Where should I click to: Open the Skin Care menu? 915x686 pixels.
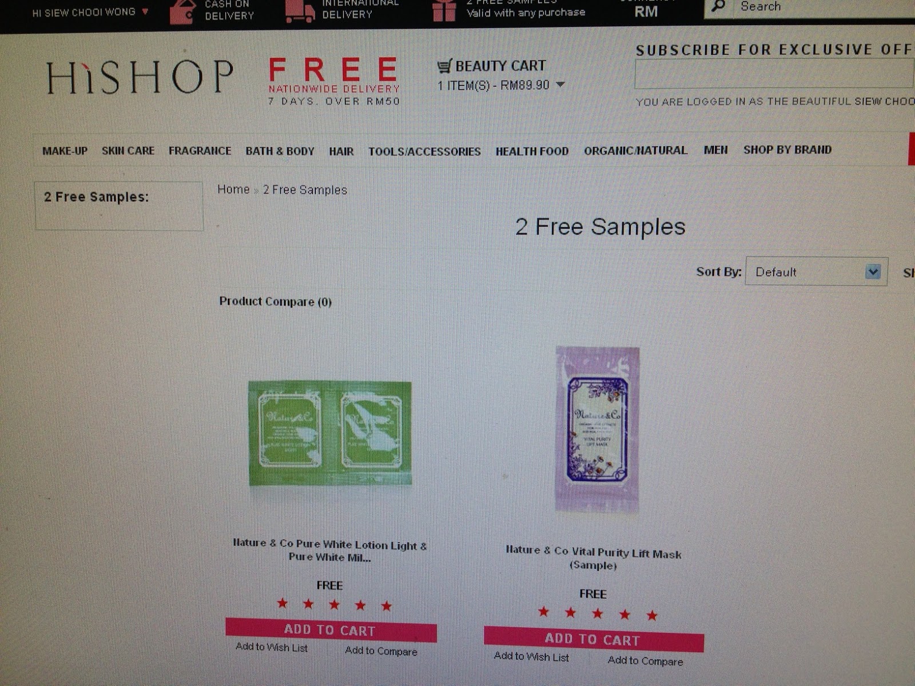tap(128, 151)
